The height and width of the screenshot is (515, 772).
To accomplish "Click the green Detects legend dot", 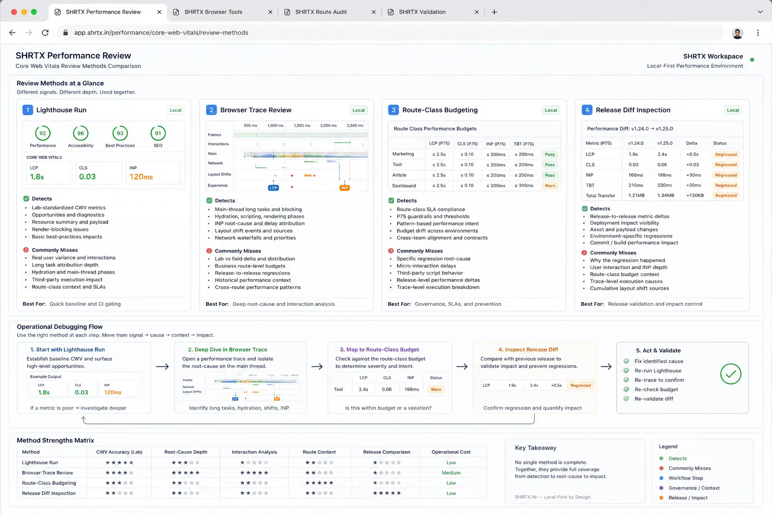I will point(661,459).
